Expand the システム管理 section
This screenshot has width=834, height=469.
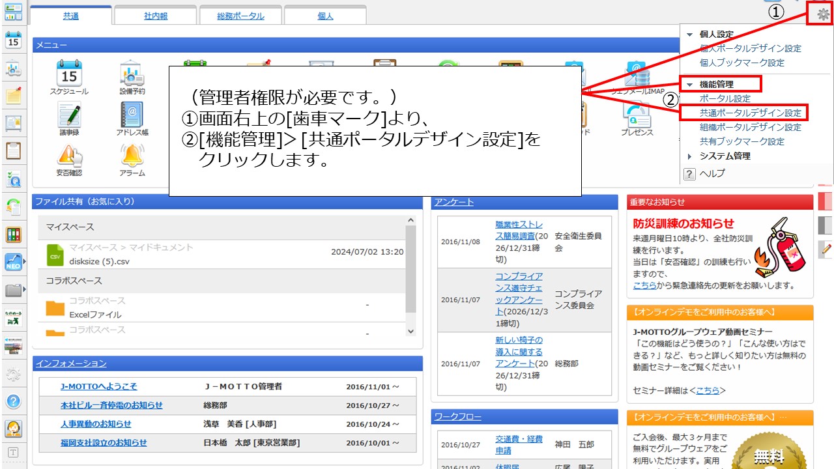(690, 156)
